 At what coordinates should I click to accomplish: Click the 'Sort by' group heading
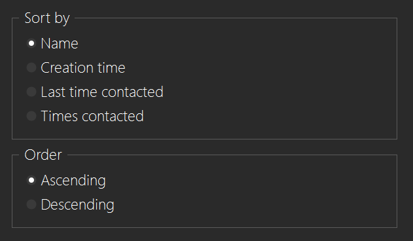[47, 18]
